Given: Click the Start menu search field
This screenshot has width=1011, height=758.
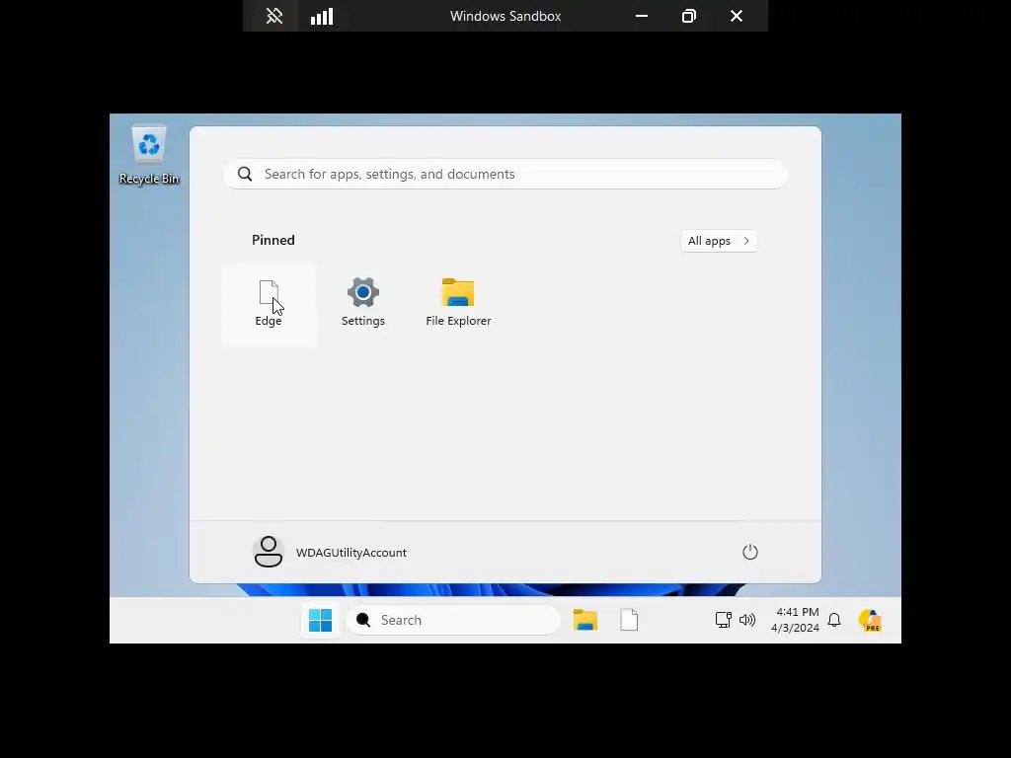Looking at the screenshot, I should click(505, 174).
